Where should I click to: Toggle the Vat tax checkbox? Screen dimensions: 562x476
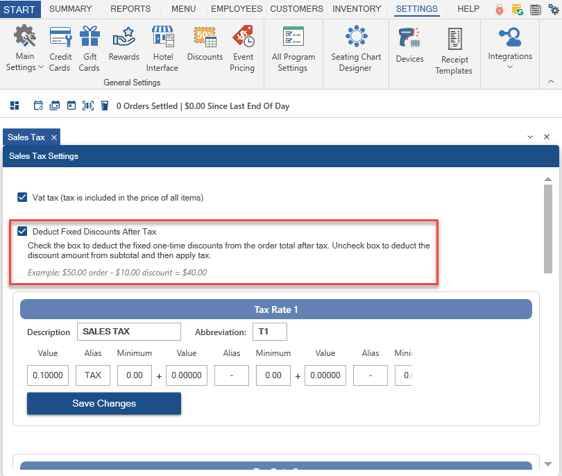point(23,198)
